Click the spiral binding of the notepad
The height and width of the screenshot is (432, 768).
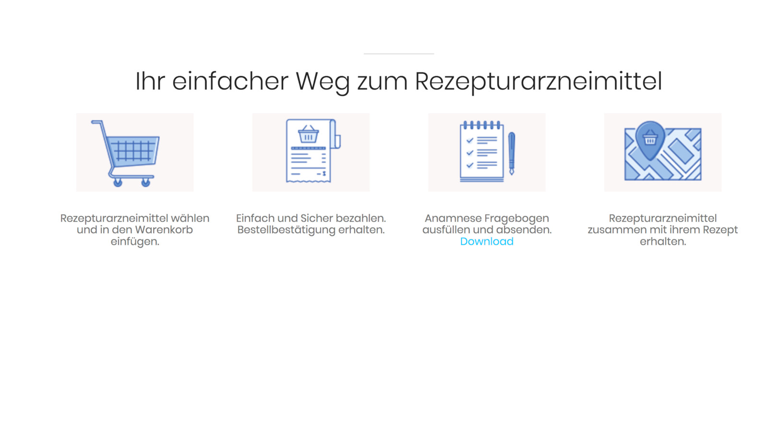pos(482,125)
